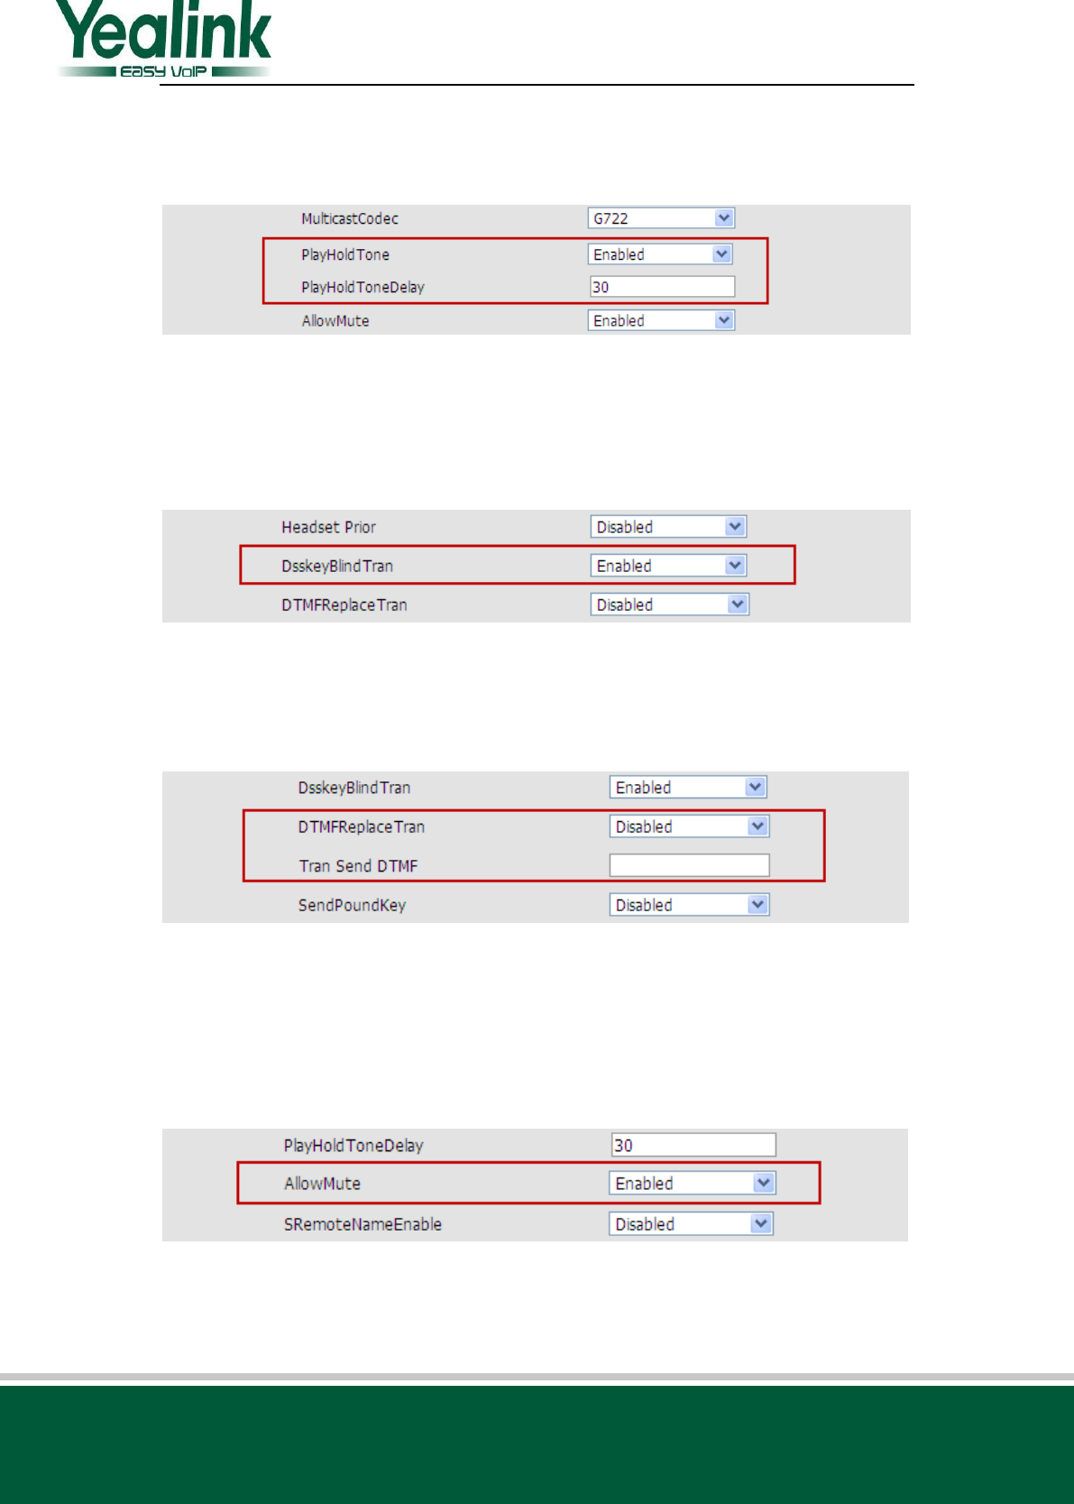This screenshot has width=1074, height=1504.
Task: Click the Yealink Easy VoIP logo
Action: [164, 40]
